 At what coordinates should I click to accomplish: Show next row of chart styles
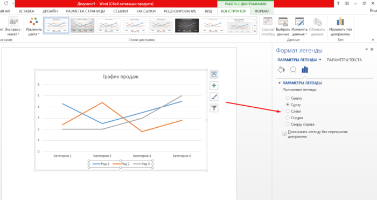pyautogui.click(x=255, y=26)
